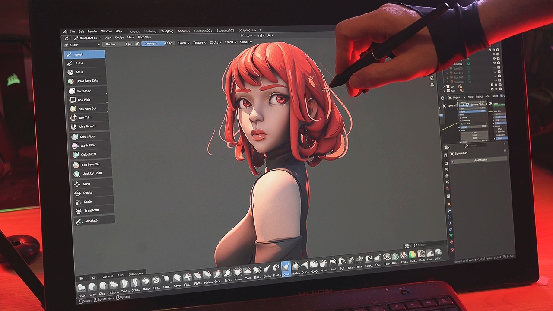This screenshot has height=311, width=553.
Task: Open the Texture dropdown
Action: (199, 43)
